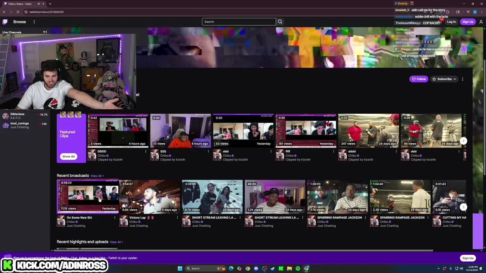The height and width of the screenshot is (273, 486).
Task: Open the loud_coringa live channel
Action: (x=25, y=125)
